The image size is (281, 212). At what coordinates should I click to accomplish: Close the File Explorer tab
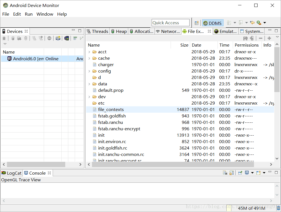[x=209, y=31]
